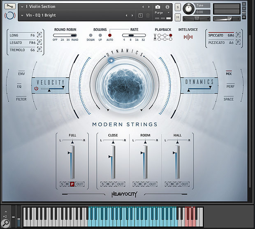The height and width of the screenshot is (229, 255).
Task: Open FULL channel OUT routing
Action: click(80, 184)
